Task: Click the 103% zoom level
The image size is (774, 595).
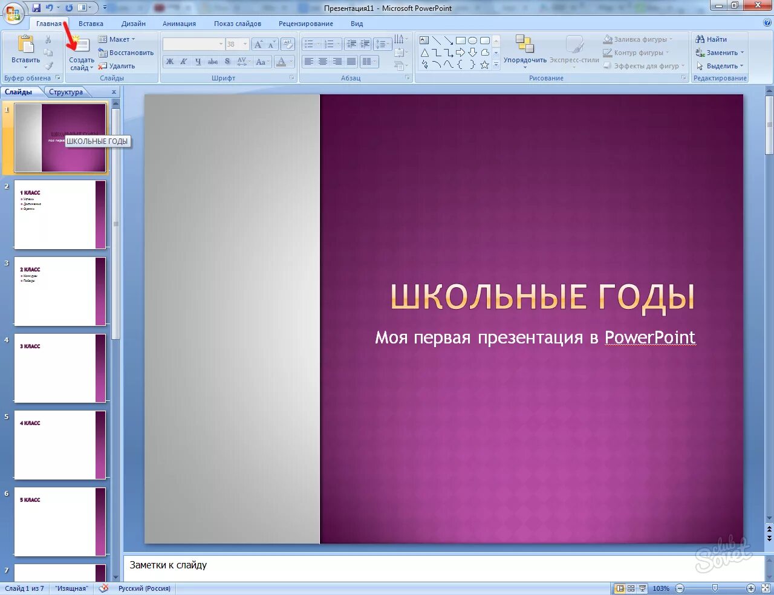Action: click(661, 588)
